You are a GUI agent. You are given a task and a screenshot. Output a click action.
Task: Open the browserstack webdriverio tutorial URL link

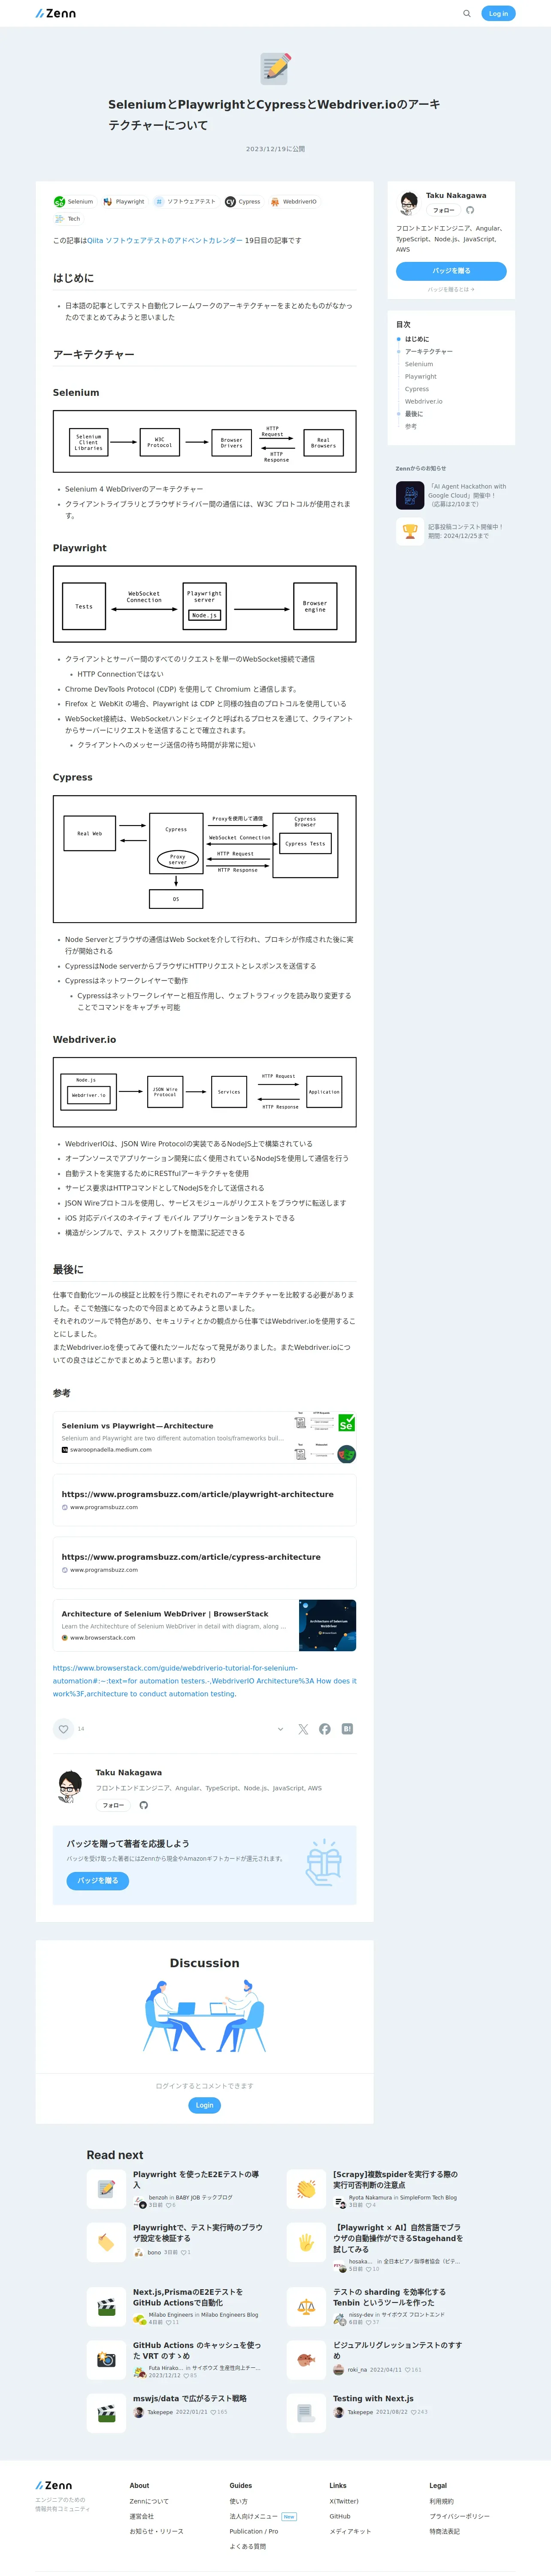tap(204, 1680)
